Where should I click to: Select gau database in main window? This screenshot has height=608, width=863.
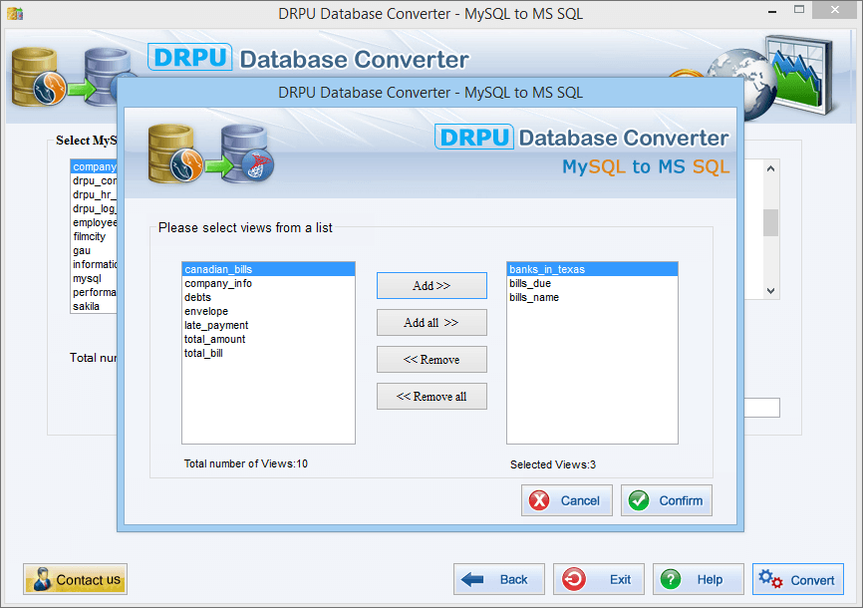(94, 250)
